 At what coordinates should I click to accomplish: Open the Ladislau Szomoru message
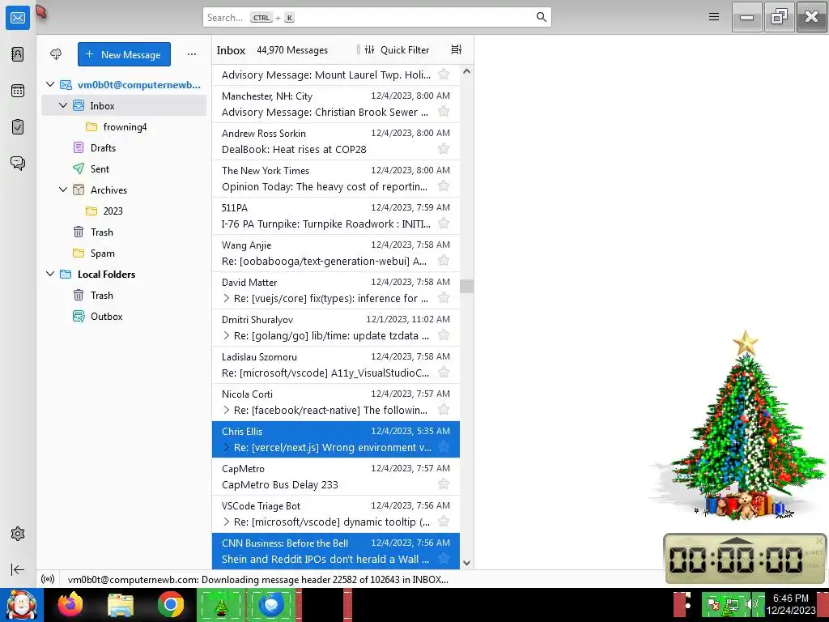click(x=336, y=365)
